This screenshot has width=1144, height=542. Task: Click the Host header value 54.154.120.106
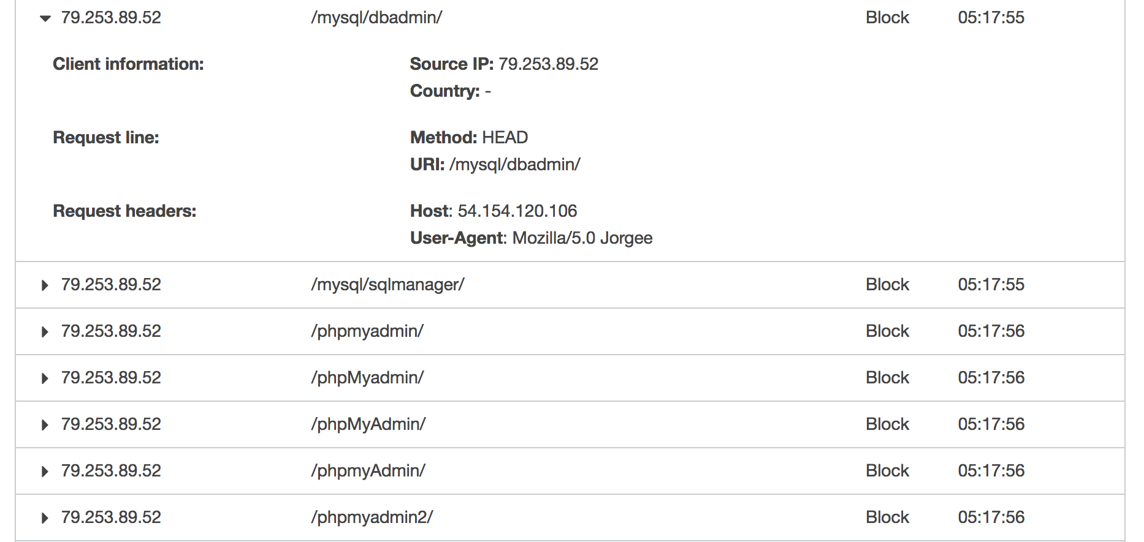[517, 211]
